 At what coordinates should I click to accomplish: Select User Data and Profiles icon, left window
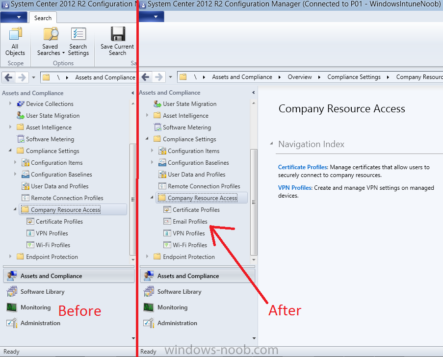[26, 186]
